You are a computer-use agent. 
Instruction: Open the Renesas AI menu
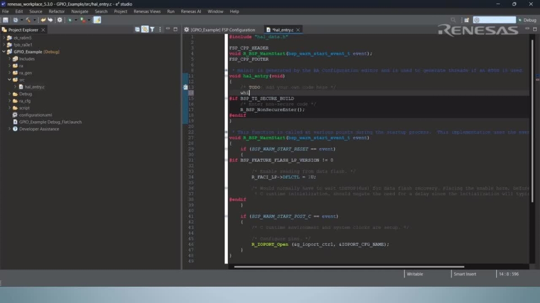tap(191, 11)
